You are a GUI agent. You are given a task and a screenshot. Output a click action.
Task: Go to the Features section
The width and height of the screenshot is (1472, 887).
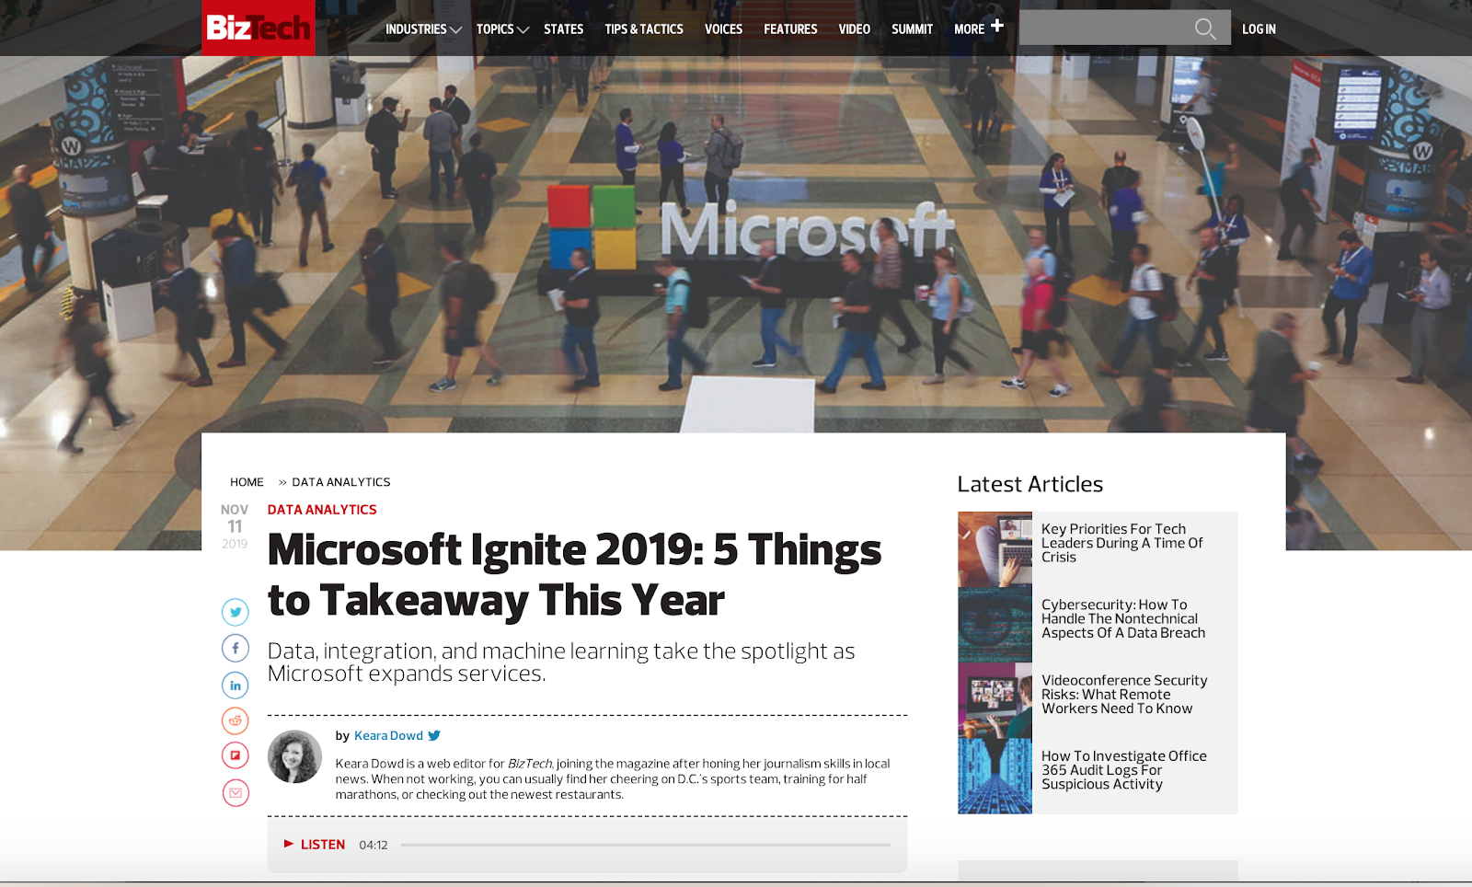790,29
